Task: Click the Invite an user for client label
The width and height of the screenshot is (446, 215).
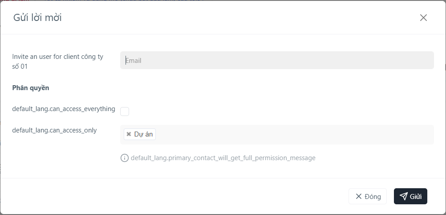Action: pyautogui.click(x=58, y=61)
